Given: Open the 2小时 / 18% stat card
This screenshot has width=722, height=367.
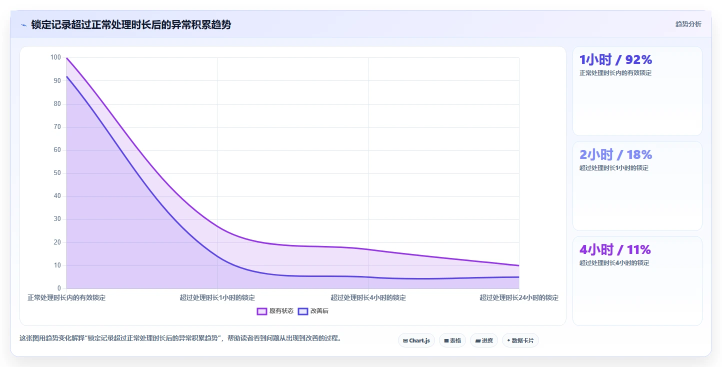Looking at the screenshot, I should 637,186.
